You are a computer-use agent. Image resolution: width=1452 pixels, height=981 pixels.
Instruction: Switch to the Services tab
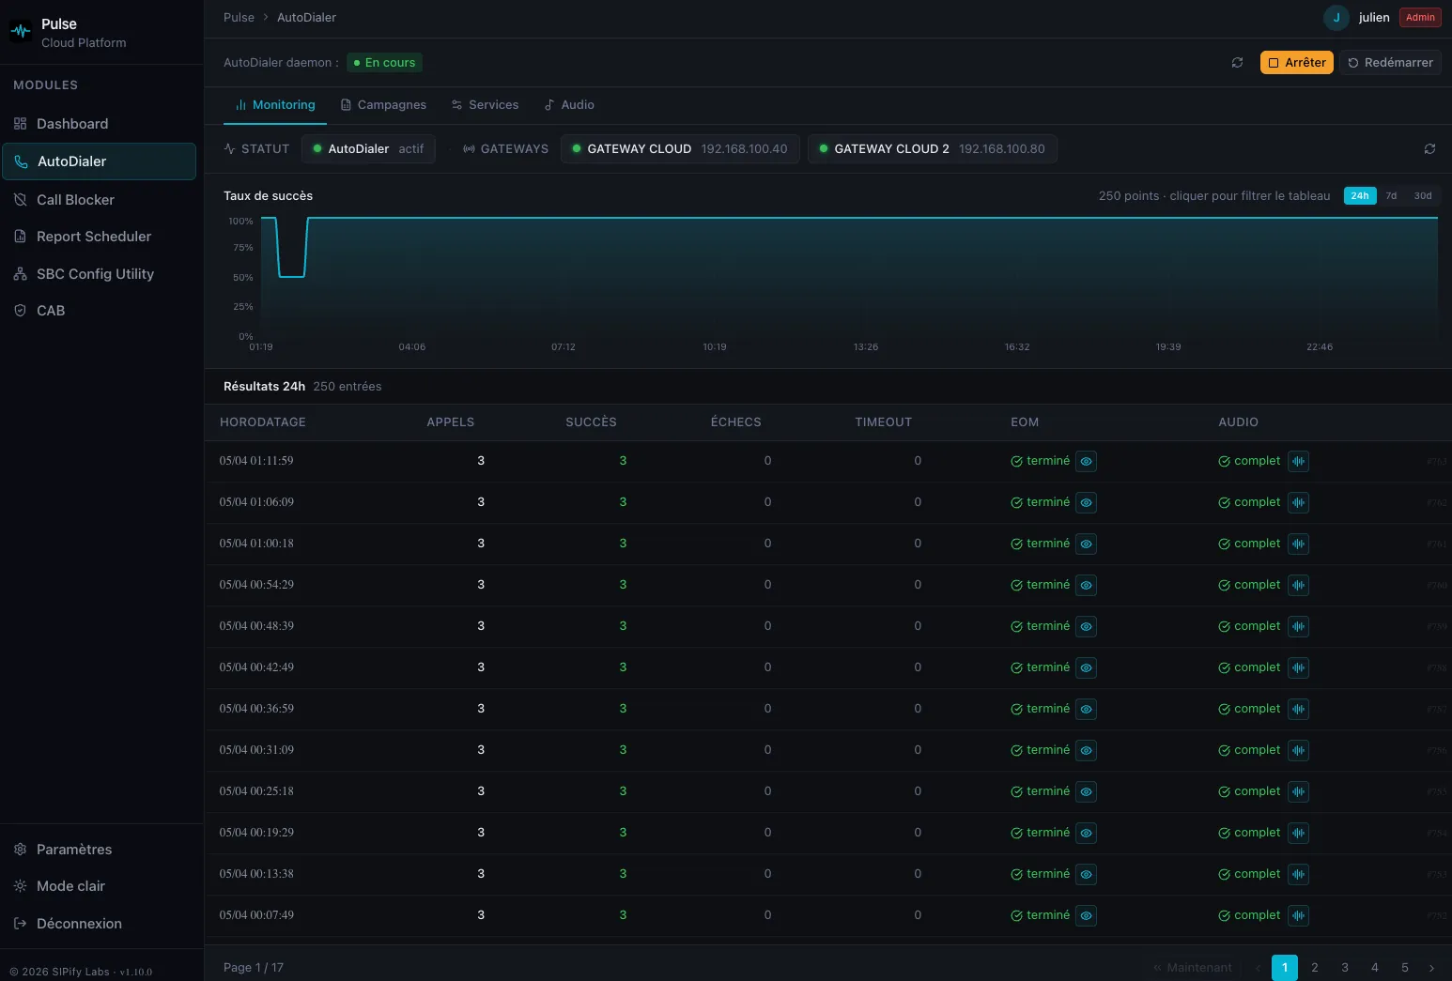coord(485,105)
